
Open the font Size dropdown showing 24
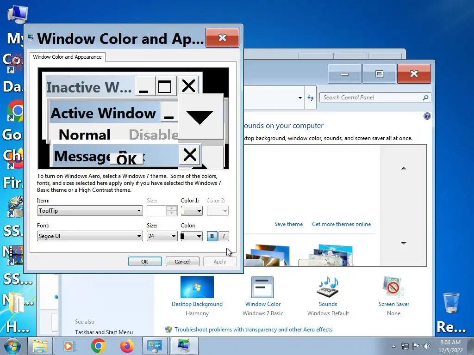(x=162, y=236)
